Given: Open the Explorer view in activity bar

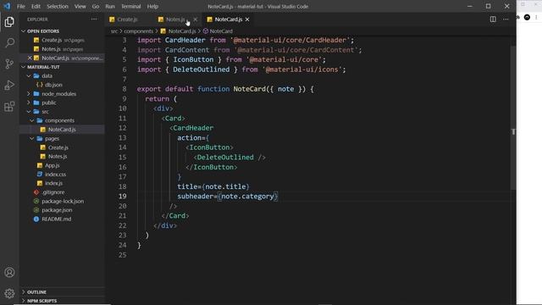Looking at the screenshot, I should coord(9,22).
